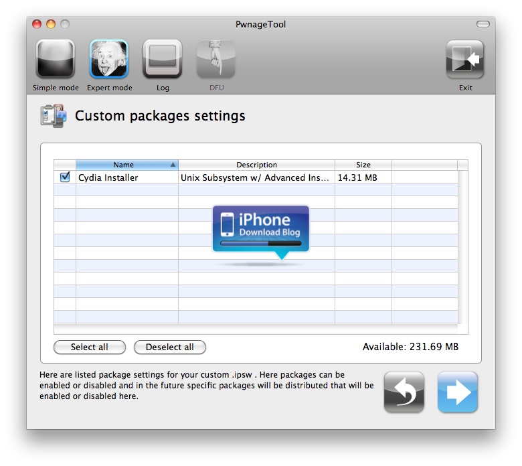Select the Expert mode Einstein icon
The image size is (522, 466).
point(109,59)
